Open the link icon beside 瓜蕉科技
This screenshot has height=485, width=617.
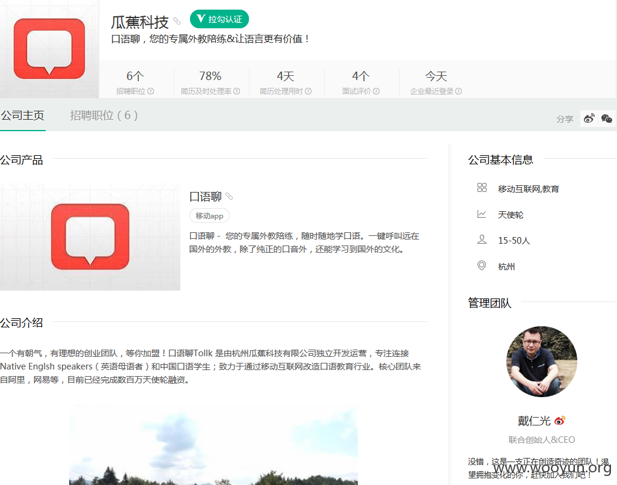(x=177, y=21)
